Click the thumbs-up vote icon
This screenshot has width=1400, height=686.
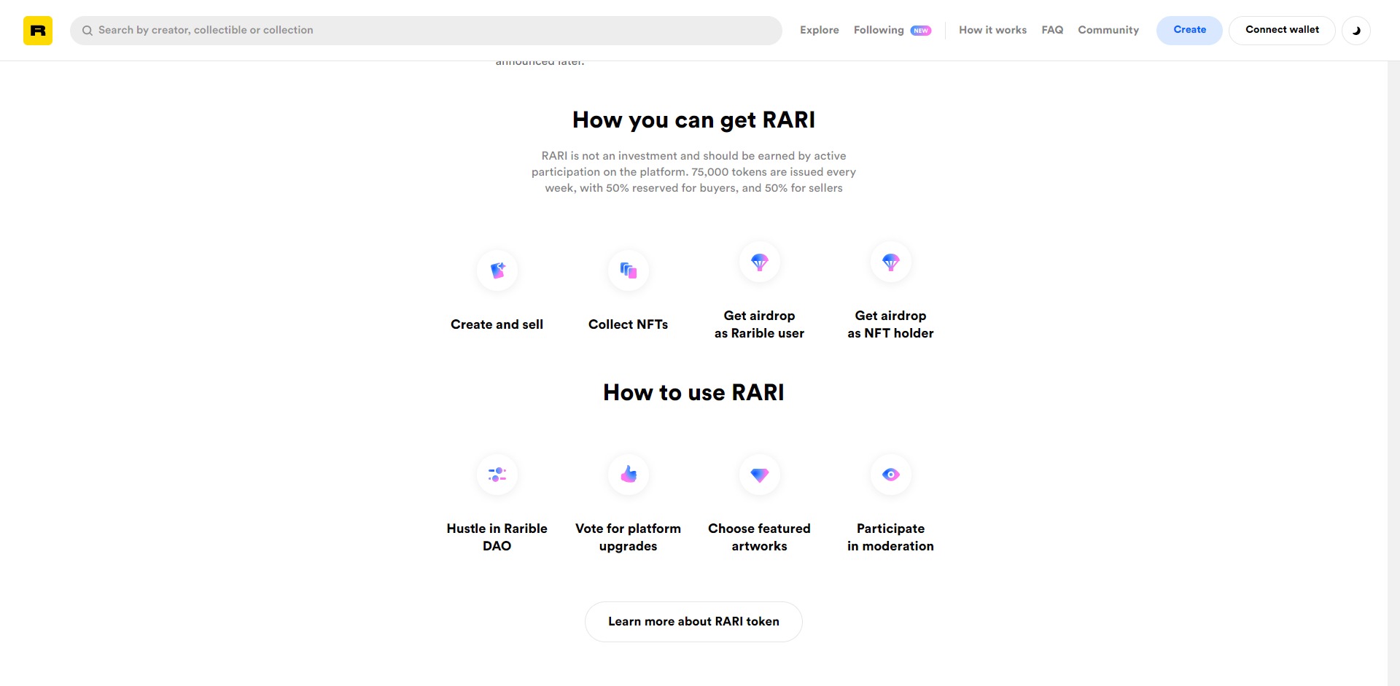tap(629, 475)
